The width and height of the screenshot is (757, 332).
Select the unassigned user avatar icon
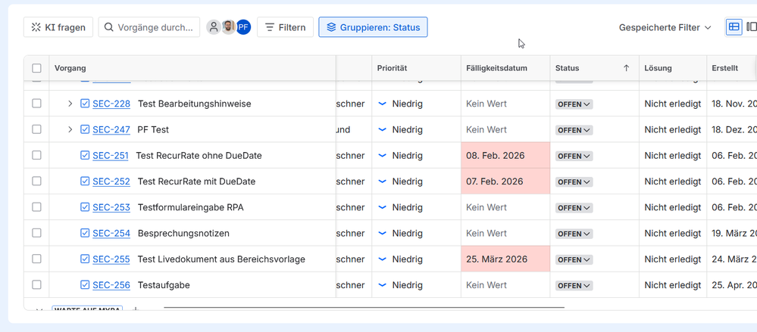pos(214,27)
